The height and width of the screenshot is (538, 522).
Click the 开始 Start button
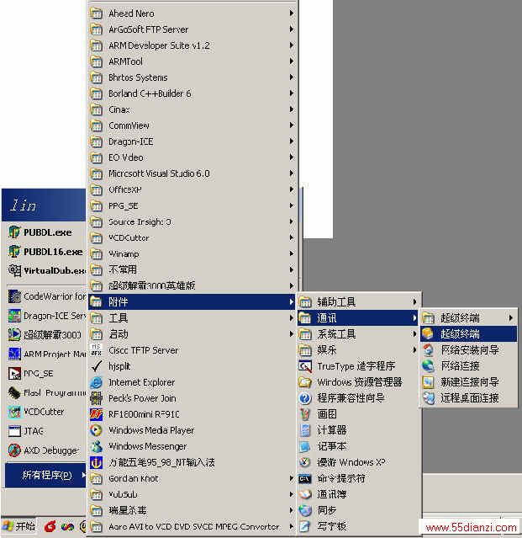[x=18, y=526]
